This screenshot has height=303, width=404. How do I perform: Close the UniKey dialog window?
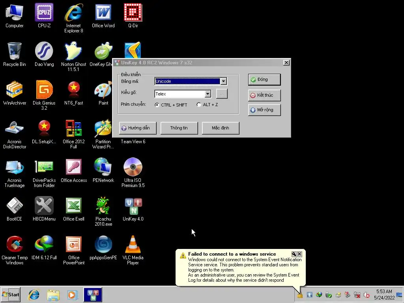point(286,63)
